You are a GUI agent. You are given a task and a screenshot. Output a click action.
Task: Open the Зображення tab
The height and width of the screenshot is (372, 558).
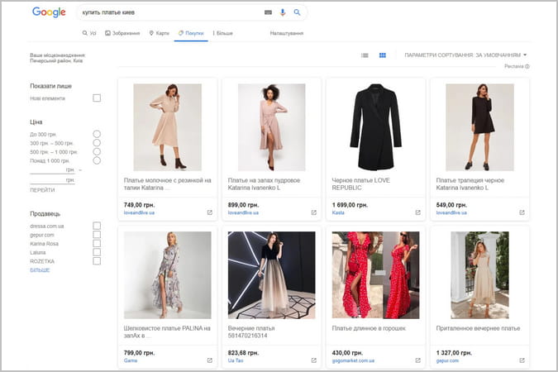click(x=122, y=33)
